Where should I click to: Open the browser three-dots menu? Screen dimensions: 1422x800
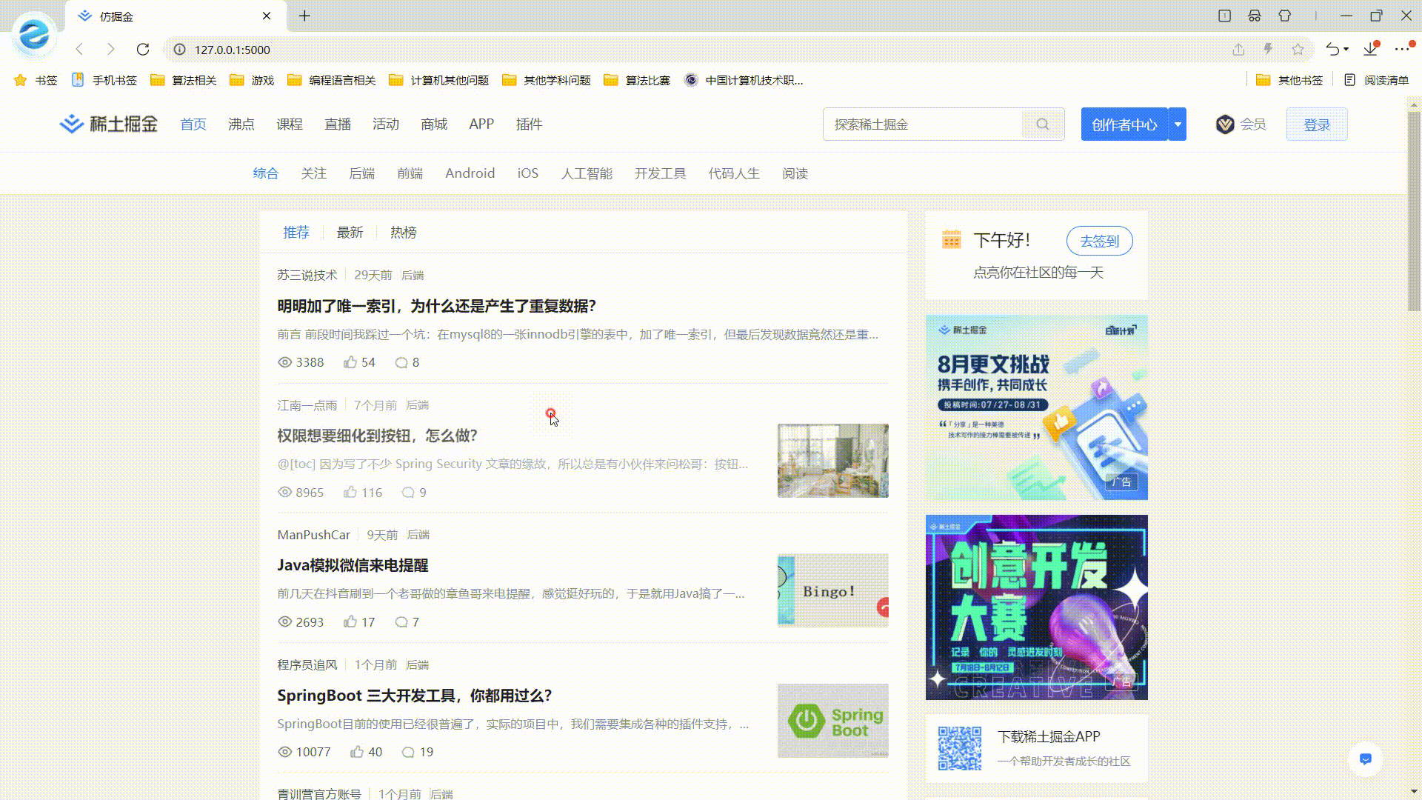tap(1402, 50)
